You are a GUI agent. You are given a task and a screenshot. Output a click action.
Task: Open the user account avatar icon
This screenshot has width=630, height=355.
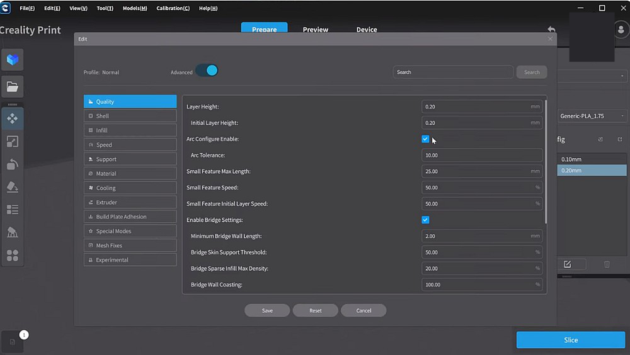click(x=621, y=30)
